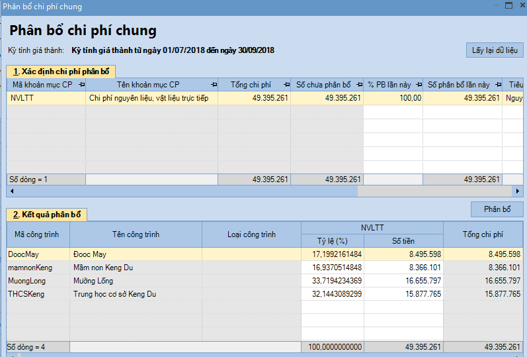This screenshot has width=527, height=357.
Task: Pin the % PB lần này column
Action: 419,85
